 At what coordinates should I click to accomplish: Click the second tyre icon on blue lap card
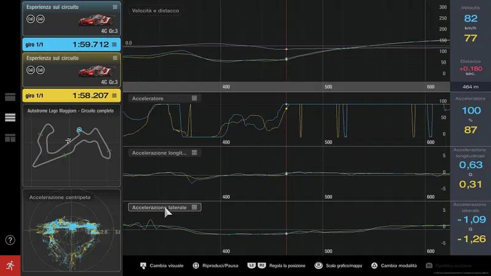pyautogui.click(x=41, y=19)
